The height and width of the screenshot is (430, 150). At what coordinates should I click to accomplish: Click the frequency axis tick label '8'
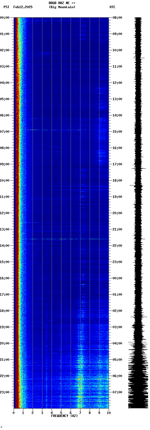[90, 413]
